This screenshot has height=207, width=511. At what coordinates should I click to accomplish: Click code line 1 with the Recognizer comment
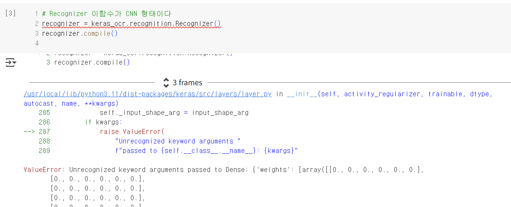107,14
